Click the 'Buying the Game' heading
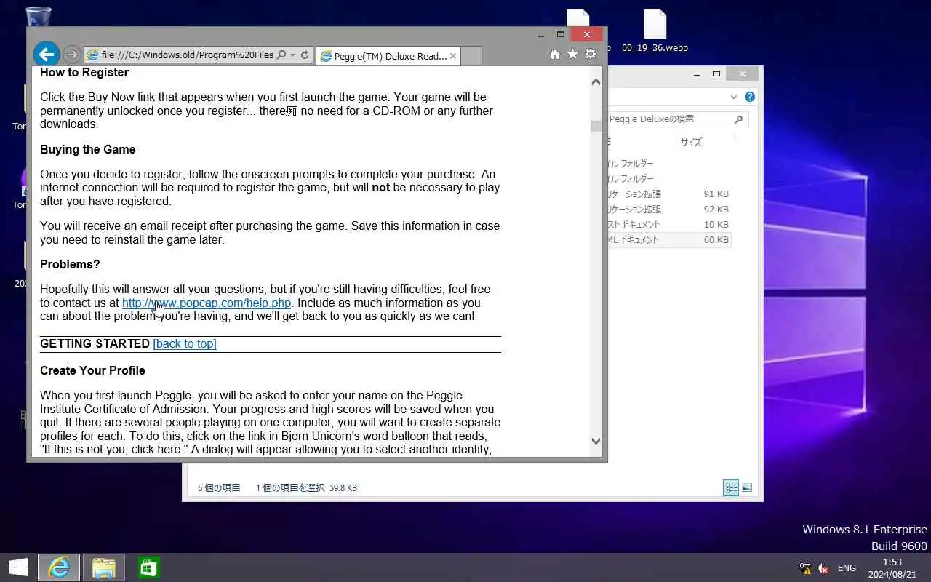931x582 pixels. point(88,149)
